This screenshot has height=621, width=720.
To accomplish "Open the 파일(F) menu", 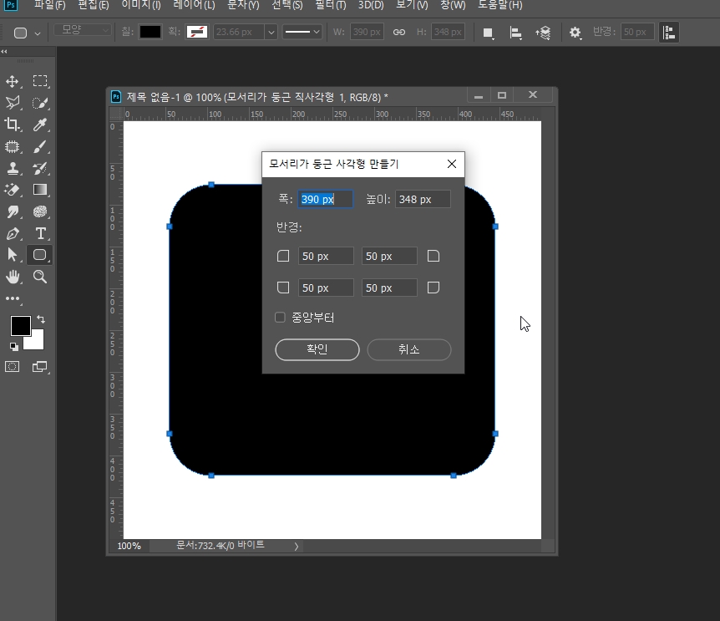I will (x=49, y=5).
